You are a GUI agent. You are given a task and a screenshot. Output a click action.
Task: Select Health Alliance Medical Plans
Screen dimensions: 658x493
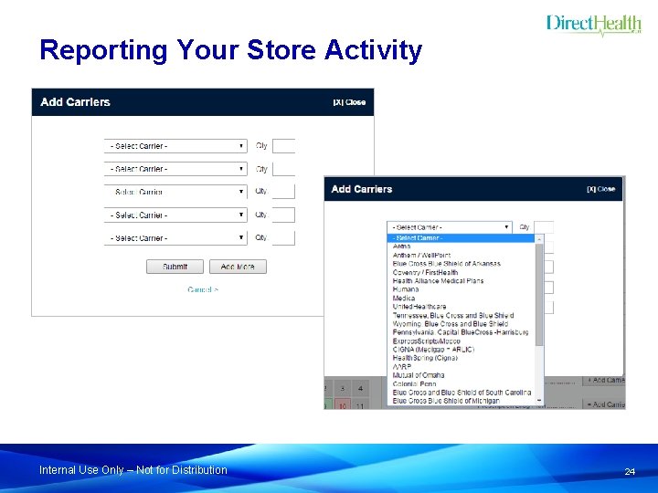point(461,281)
